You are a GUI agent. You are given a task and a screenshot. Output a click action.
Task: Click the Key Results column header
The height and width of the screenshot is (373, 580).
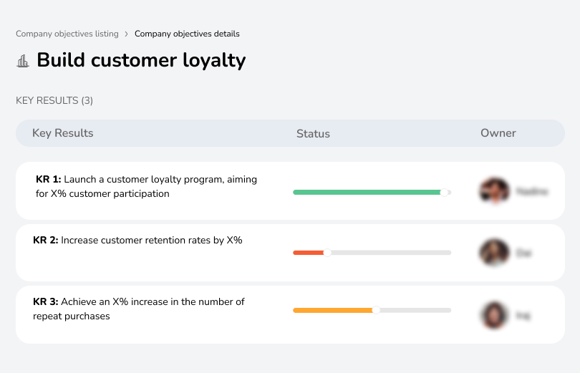(62, 133)
